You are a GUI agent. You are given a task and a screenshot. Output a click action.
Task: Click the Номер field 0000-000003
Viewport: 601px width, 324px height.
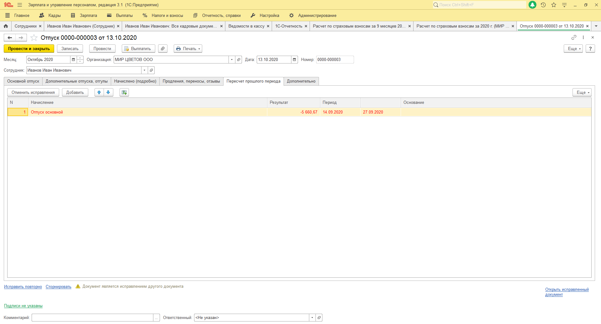pyautogui.click(x=335, y=59)
